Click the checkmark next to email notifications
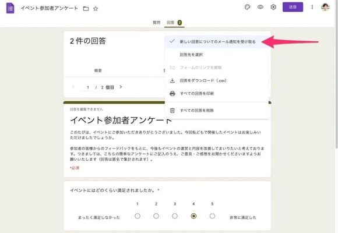Viewport: 338px width, 233px height. pos(172,41)
